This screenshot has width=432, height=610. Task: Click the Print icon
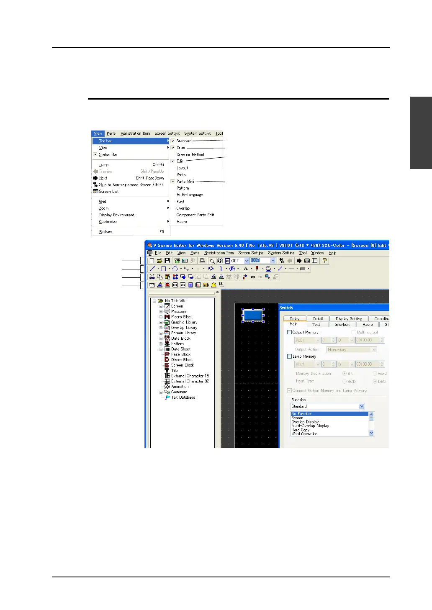[202, 261]
